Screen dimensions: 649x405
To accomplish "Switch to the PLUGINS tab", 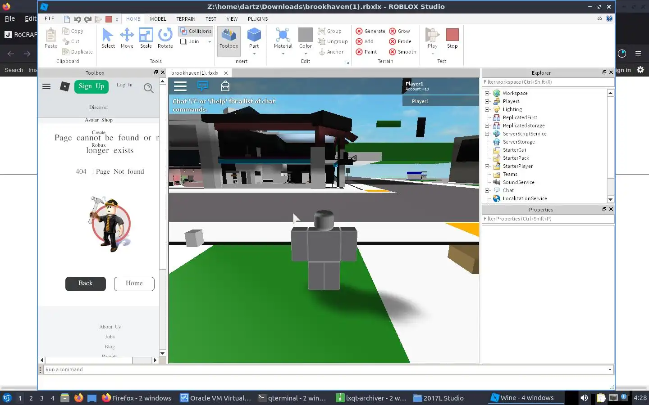I will 258,19.
